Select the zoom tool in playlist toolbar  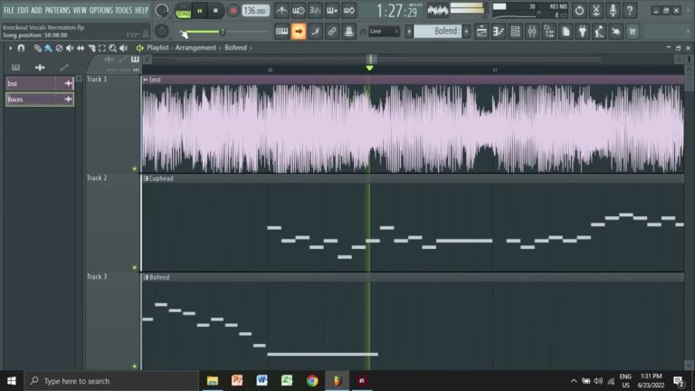coord(112,48)
